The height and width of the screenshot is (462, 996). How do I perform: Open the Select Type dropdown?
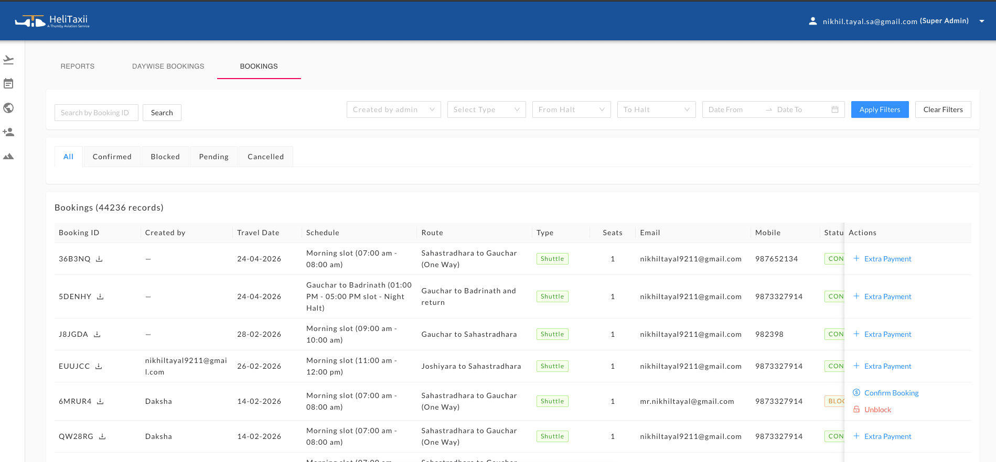coord(487,109)
